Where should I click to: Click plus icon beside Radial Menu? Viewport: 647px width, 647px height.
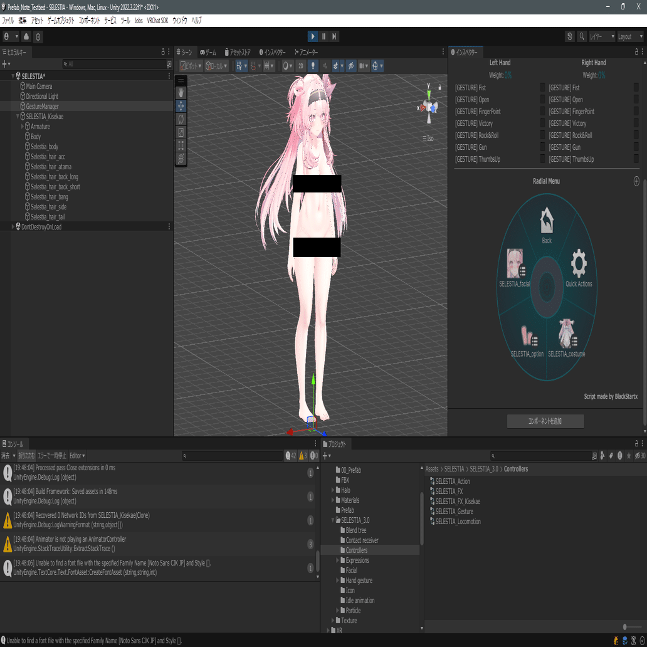pos(636,181)
